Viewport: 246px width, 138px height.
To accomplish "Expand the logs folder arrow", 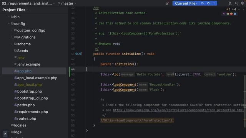I will coord(9,132).
